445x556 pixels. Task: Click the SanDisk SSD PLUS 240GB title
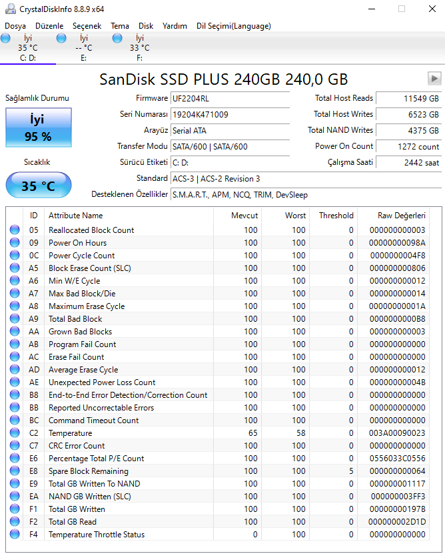pyautogui.click(x=223, y=79)
